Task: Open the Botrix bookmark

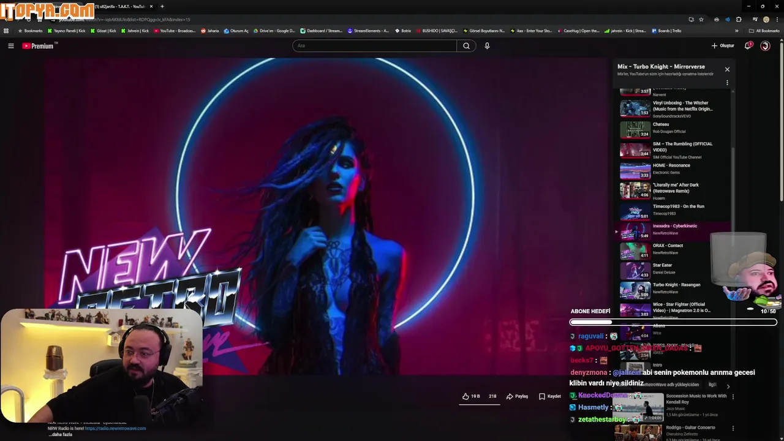Action: 402,31
